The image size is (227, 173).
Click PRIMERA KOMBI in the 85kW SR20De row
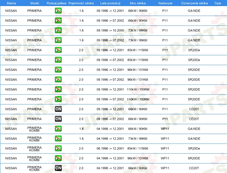tap(35, 149)
